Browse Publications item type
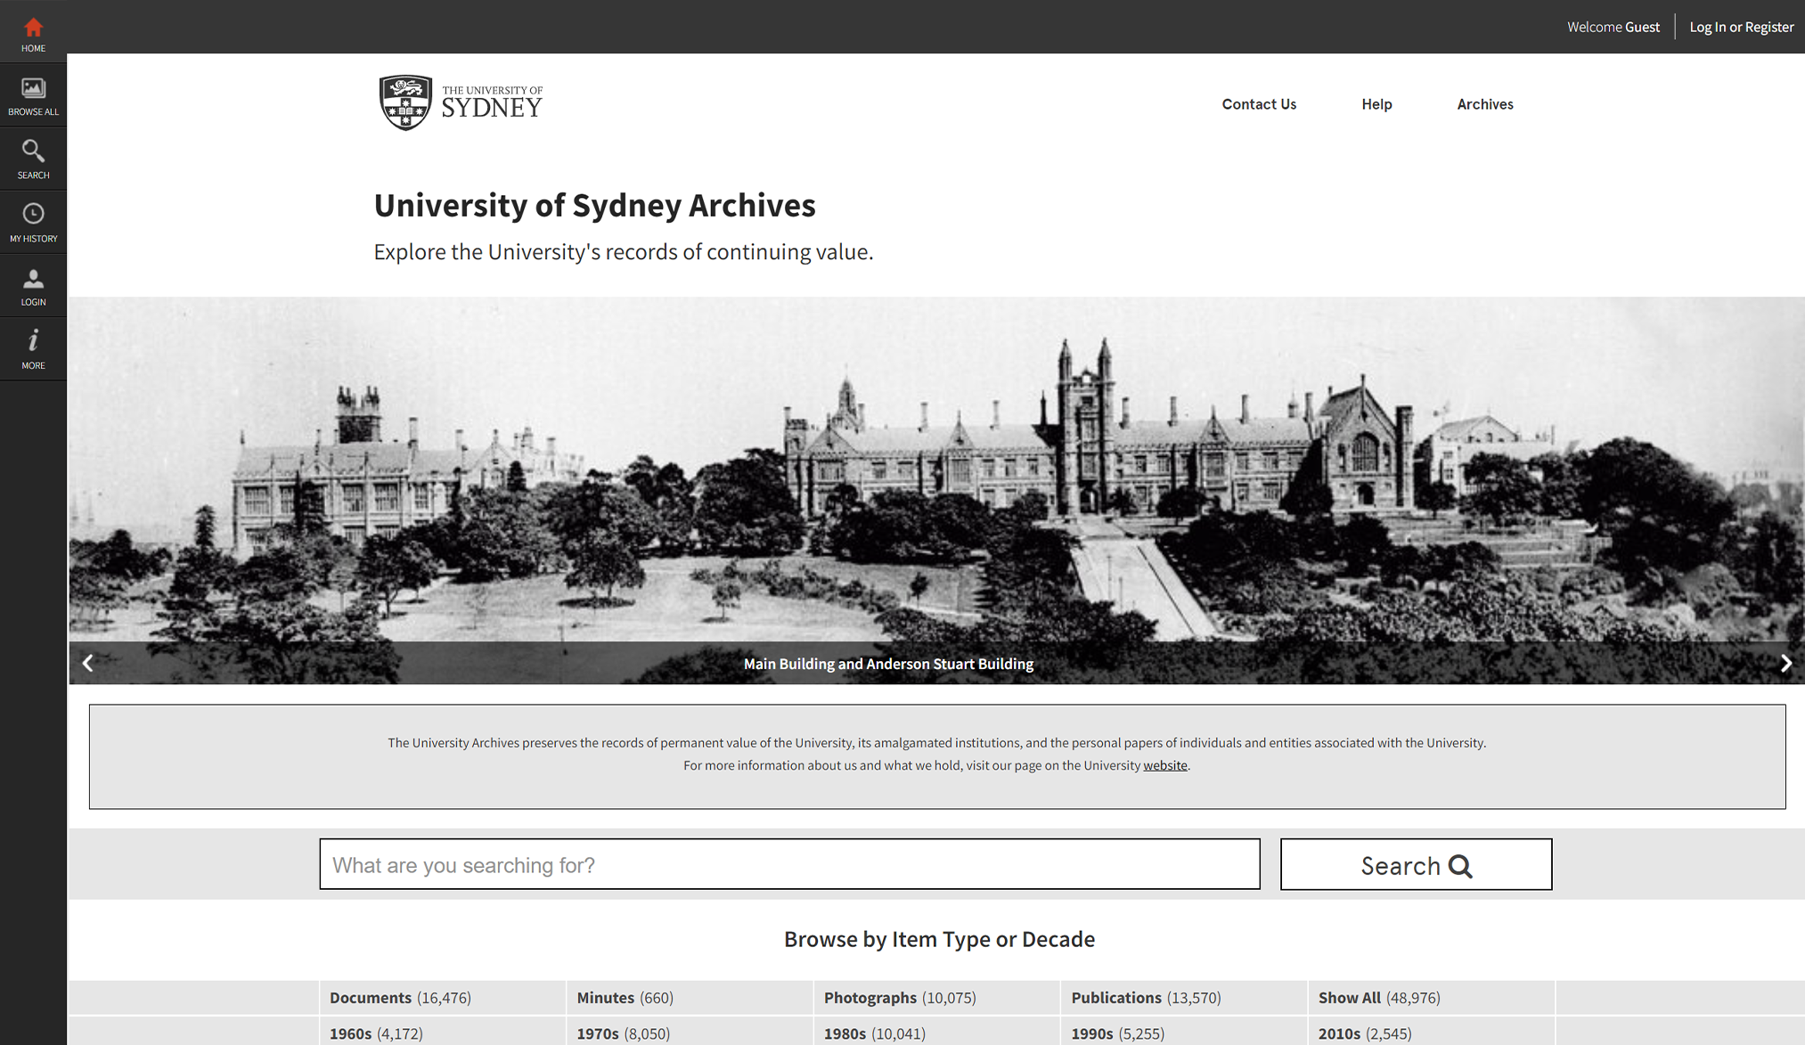Screen dimensions: 1805x1045 click(x=1146, y=998)
